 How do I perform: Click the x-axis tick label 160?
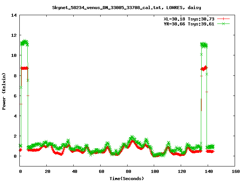click(x=236, y=171)
